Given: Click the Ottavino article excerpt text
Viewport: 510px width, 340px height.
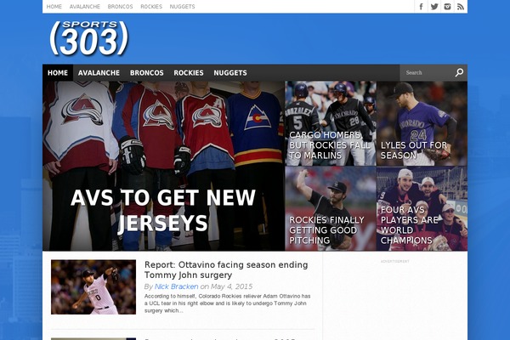Looking at the screenshot, I should click(x=227, y=303).
